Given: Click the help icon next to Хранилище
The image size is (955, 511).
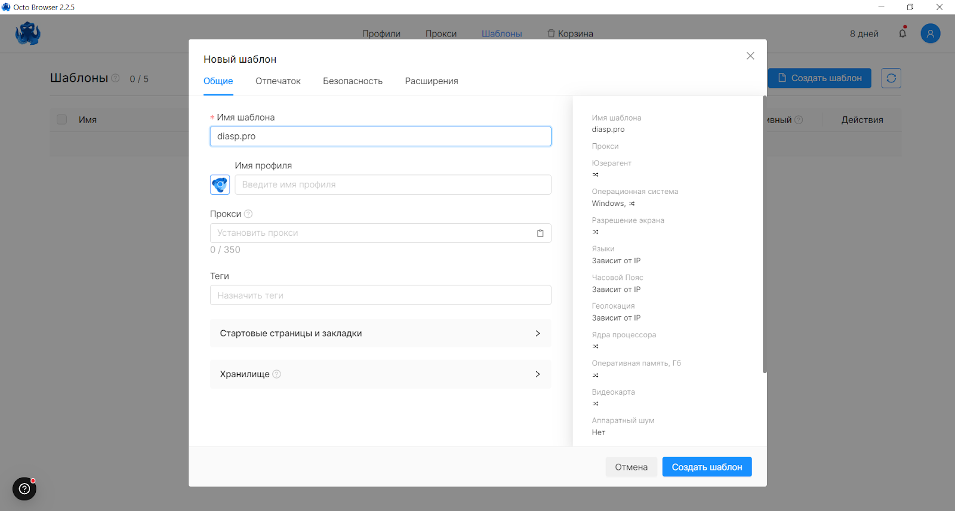Looking at the screenshot, I should pyautogui.click(x=276, y=374).
